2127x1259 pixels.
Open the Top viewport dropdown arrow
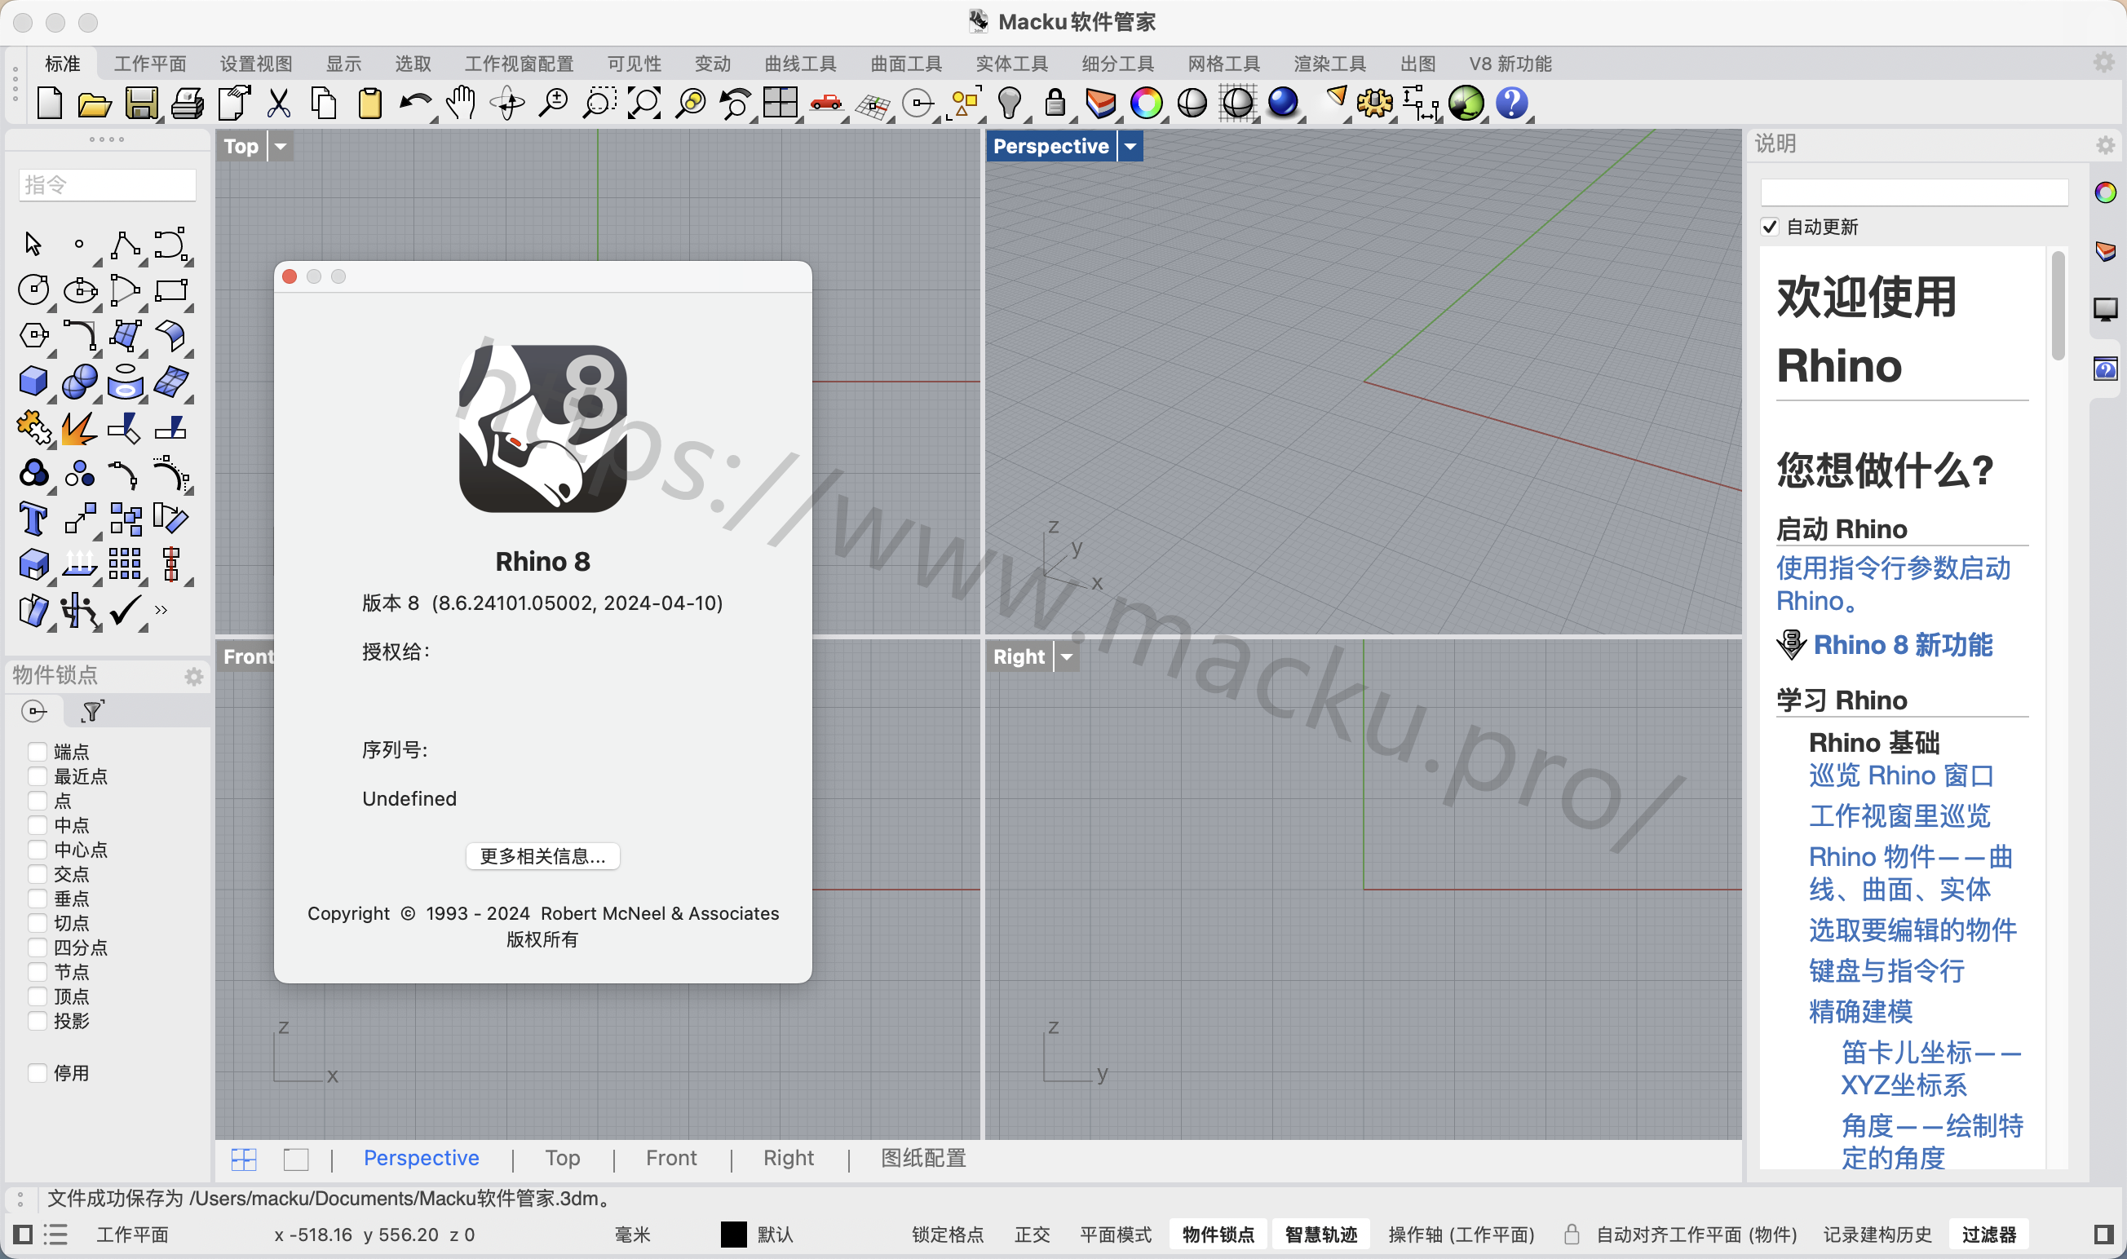pyautogui.click(x=281, y=146)
